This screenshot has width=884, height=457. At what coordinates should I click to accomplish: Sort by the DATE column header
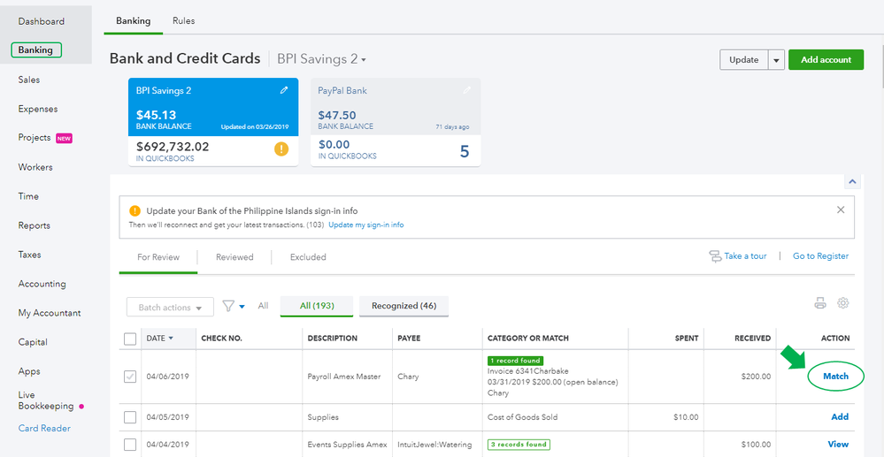pos(159,339)
